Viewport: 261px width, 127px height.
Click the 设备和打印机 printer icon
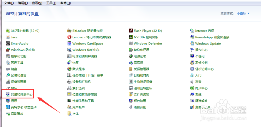69,82
